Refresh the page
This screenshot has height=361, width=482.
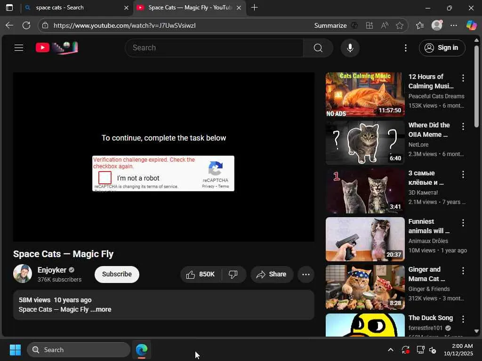(26, 25)
